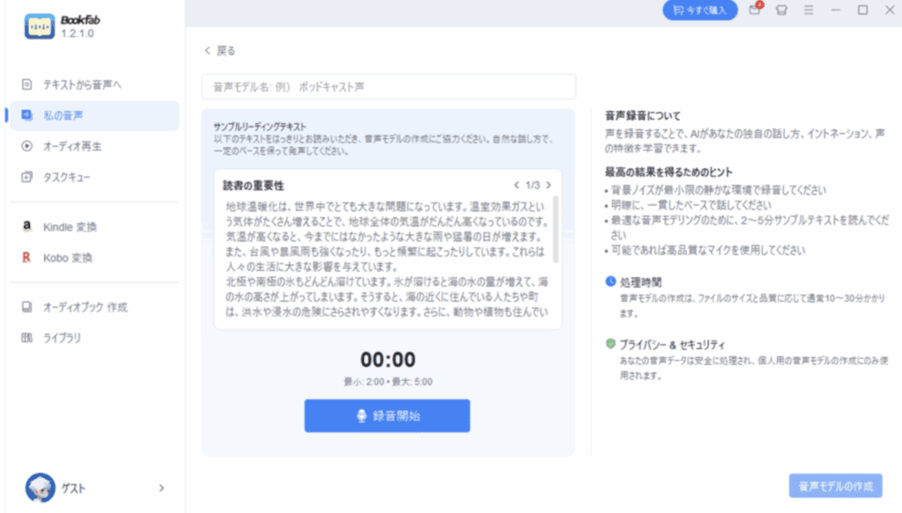Open the タスクキュー icon in sidebar
The width and height of the screenshot is (902, 513).
(26, 177)
